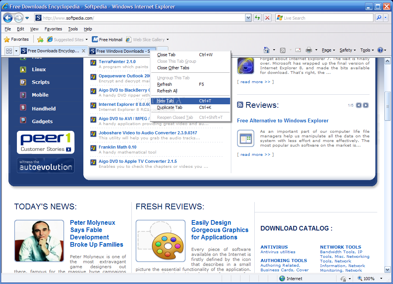Click the Quick Tabs grid icon
The image size is (393, 284).
click(x=9, y=51)
